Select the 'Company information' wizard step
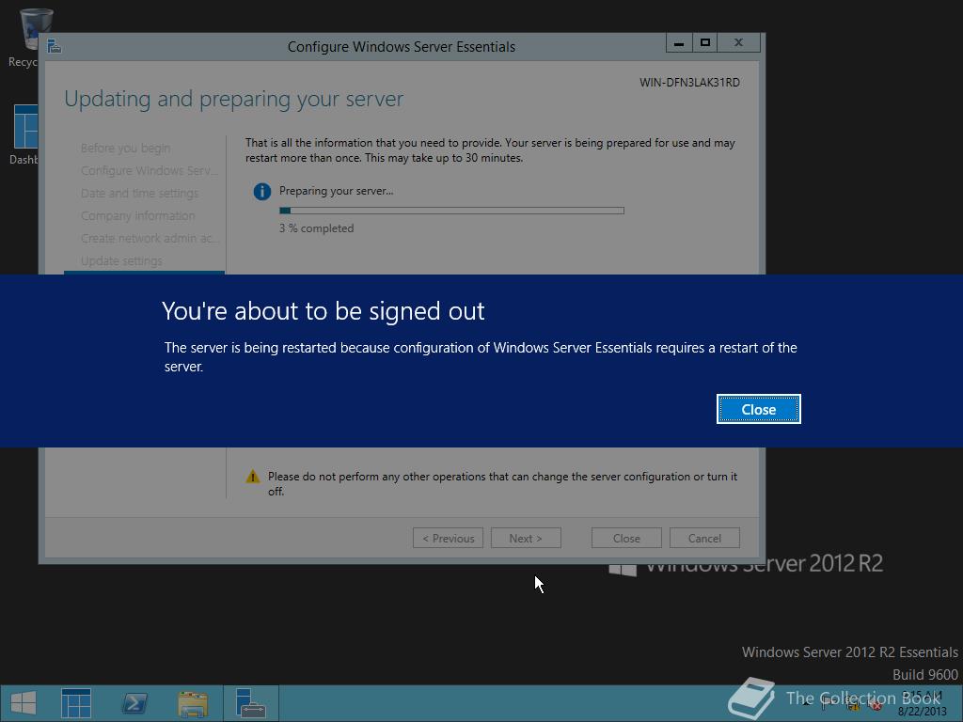963x722 pixels. (x=137, y=216)
